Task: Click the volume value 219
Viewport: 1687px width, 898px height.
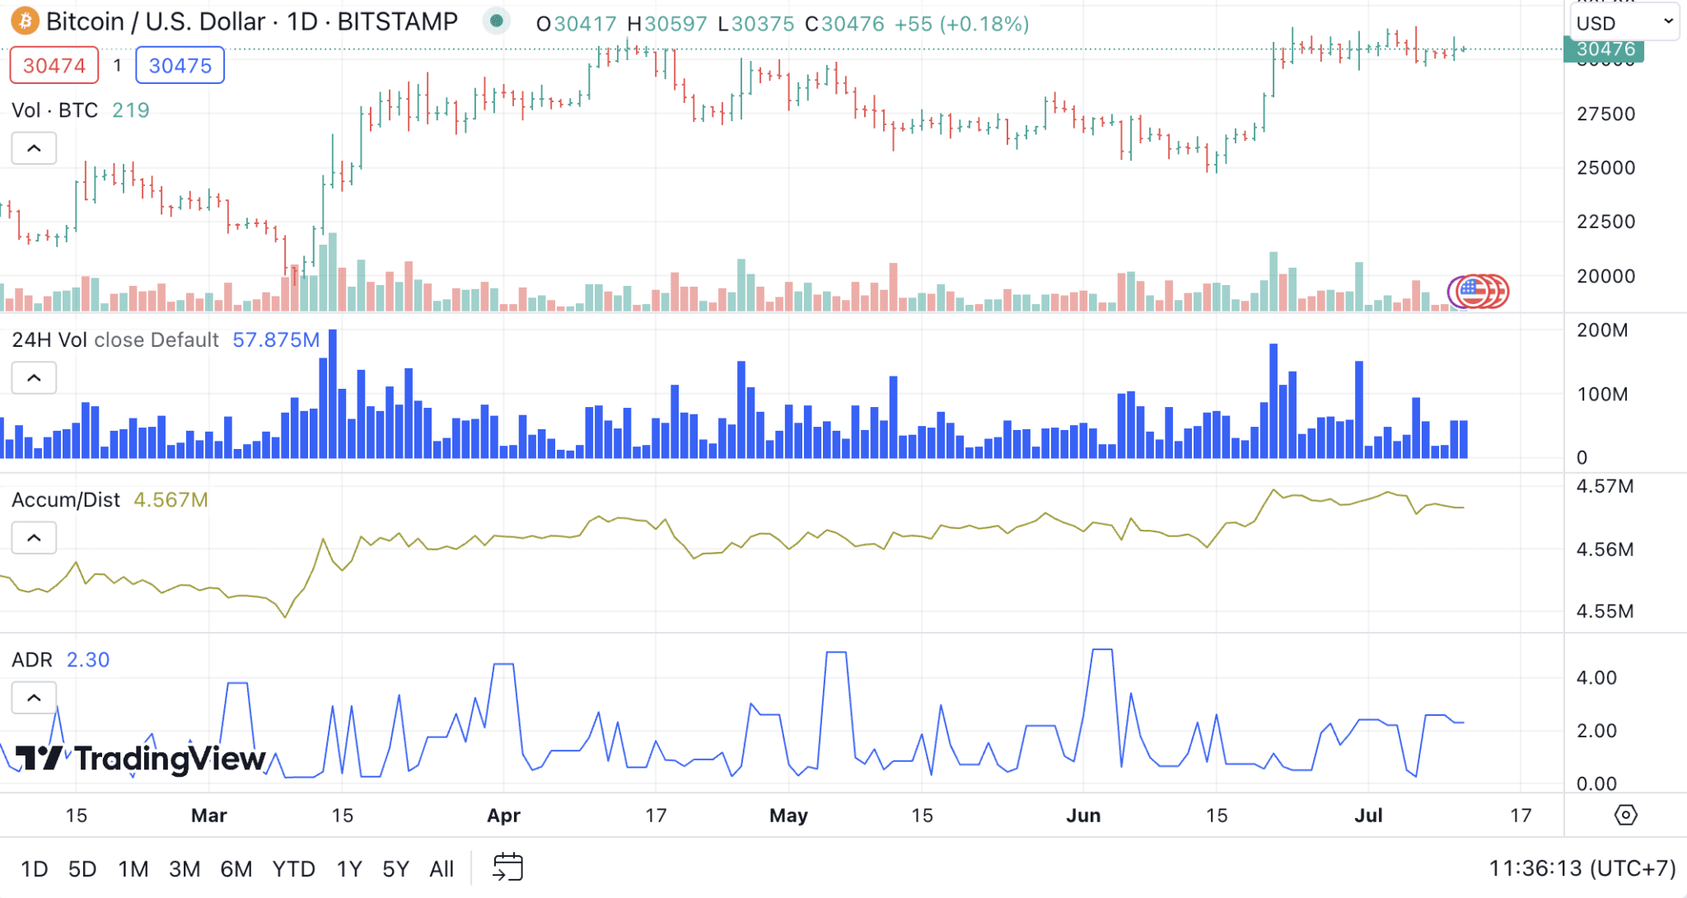Action: pos(131,110)
